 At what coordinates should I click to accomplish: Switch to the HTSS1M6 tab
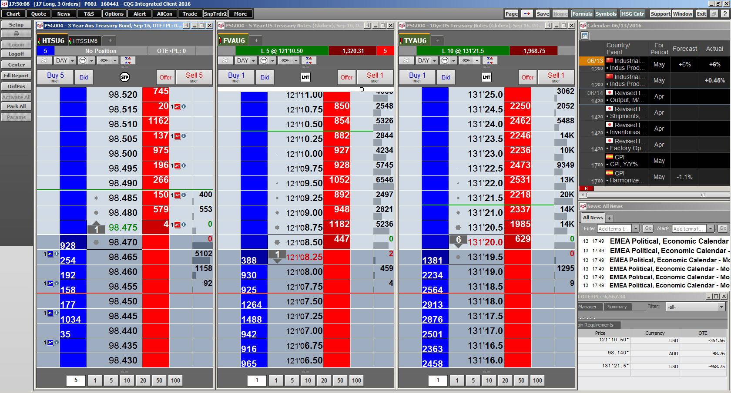click(x=85, y=41)
